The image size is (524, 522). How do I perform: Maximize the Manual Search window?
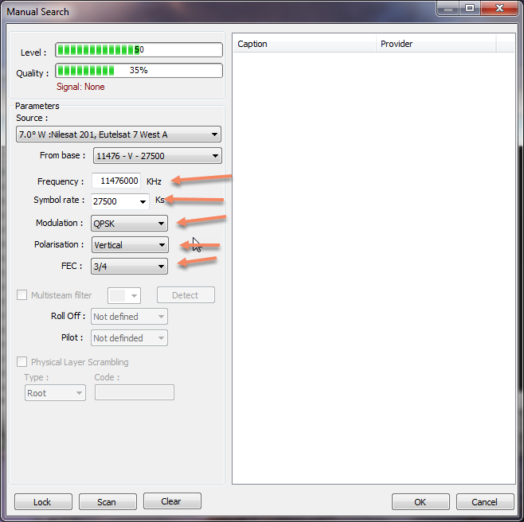471,10
